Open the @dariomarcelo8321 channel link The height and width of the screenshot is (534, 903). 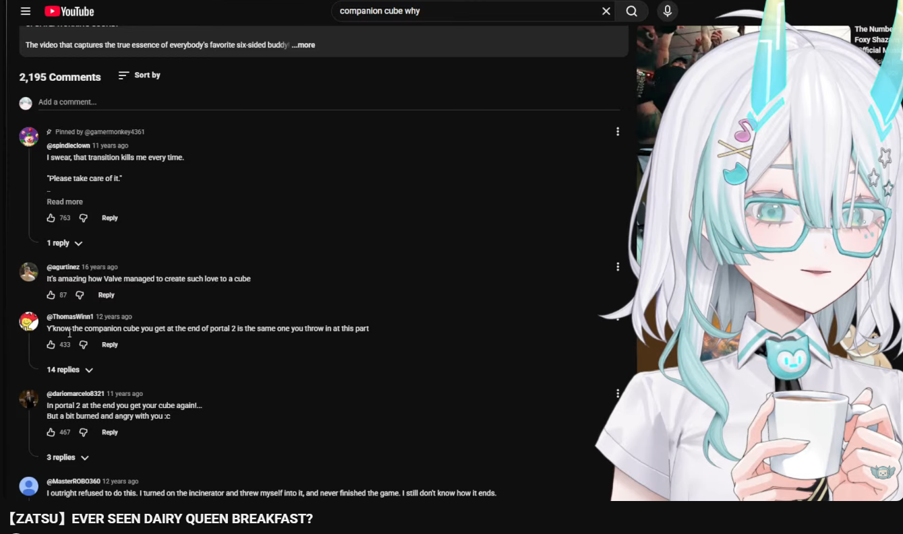point(76,394)
